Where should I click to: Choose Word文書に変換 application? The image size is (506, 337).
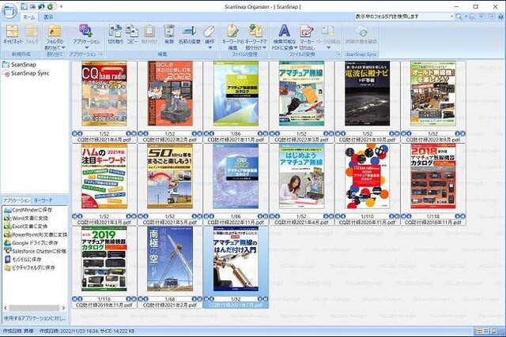point(26,218)
